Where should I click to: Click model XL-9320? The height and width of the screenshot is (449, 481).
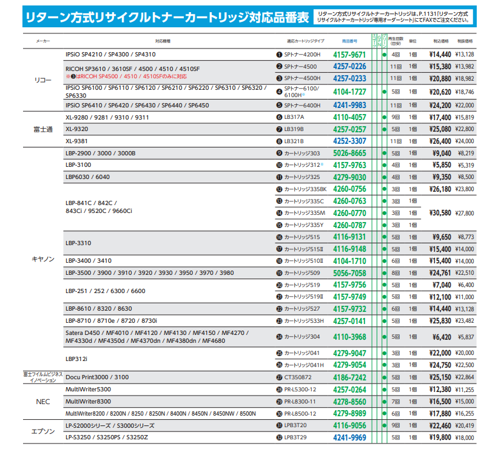76,129
